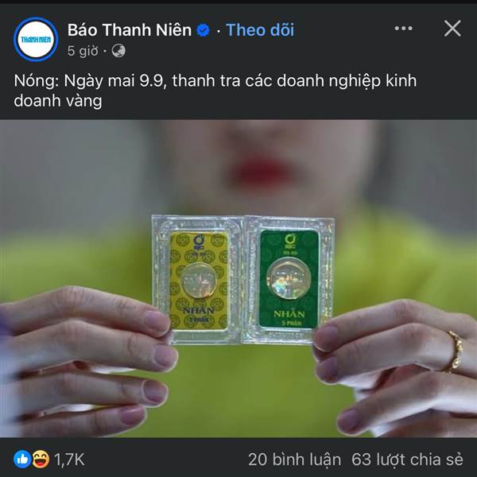Screen dimensions: 477x477
Task: Open the Thanh Niên profile avatar
Action: (36, 39)
